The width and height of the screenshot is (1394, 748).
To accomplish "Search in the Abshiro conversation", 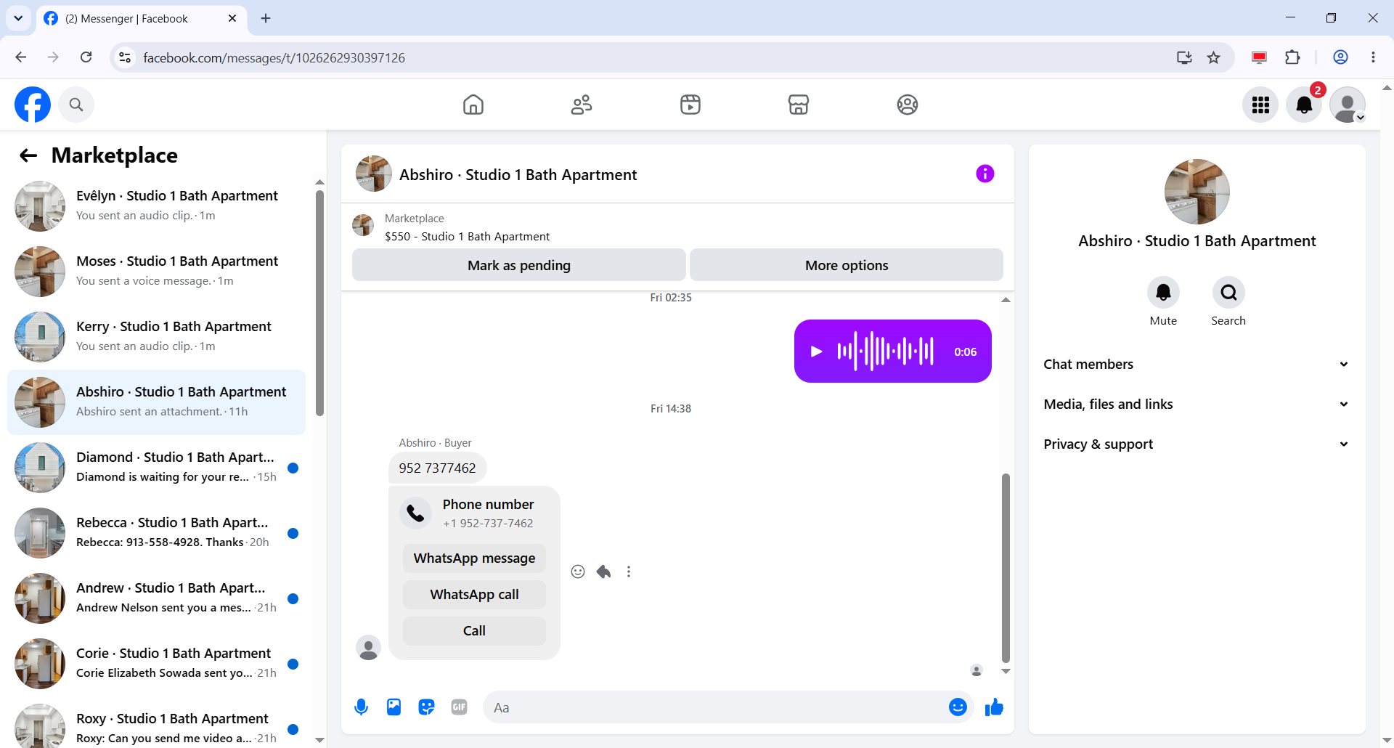I will (1228, 293).
